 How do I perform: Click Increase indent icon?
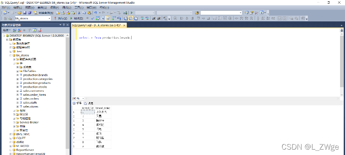coord(158,19)
